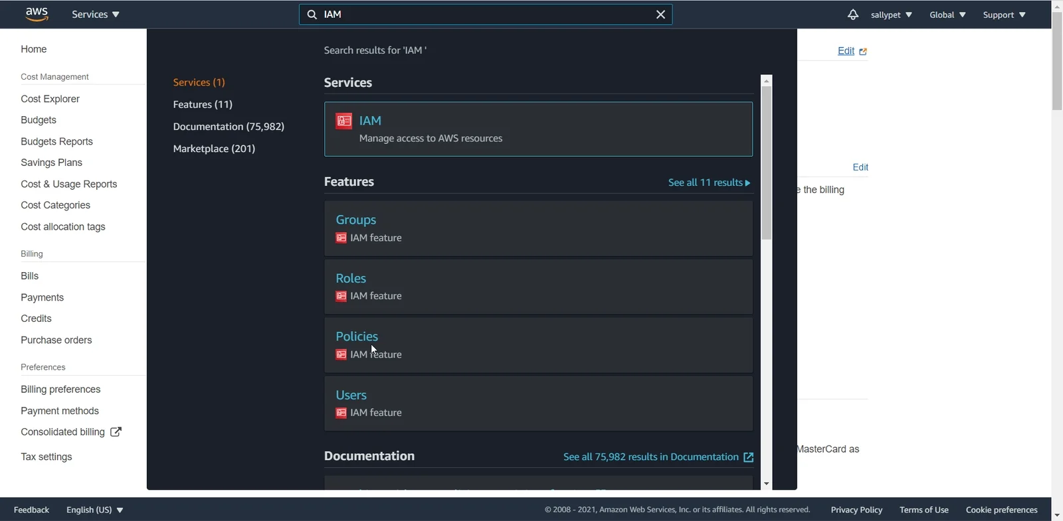
Task: Open the sallypet account menu
Action: point(892,15)
